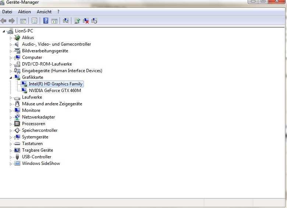Toggle the action pane toolbar icon

tap(54, 21)
